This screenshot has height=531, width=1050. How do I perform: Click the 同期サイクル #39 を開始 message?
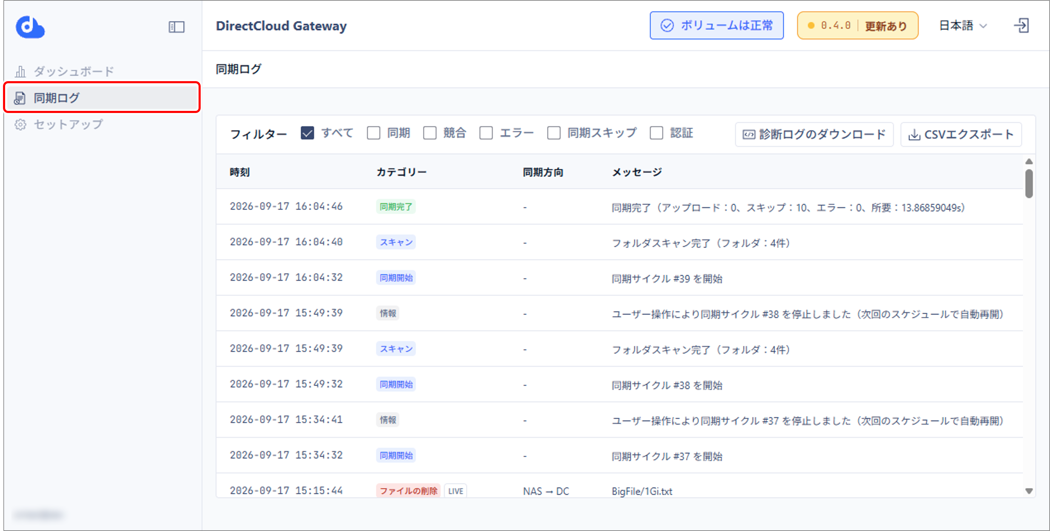click(x=667, y=279)
